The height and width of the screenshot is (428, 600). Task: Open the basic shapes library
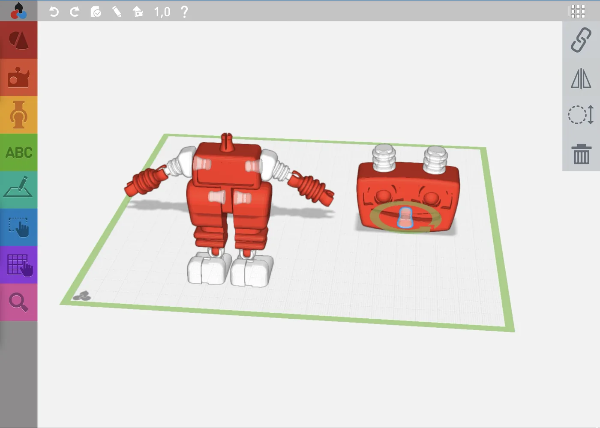tap(18, 40)
